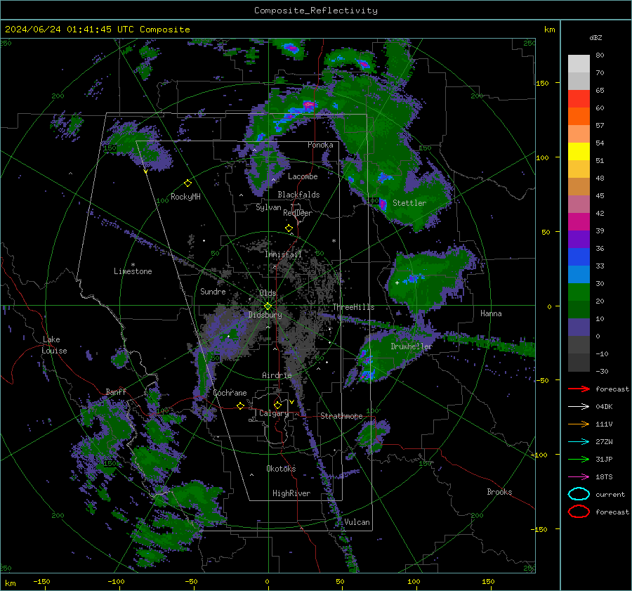Click the magenta 18TS arrow in legend

[x=579, y=476]
